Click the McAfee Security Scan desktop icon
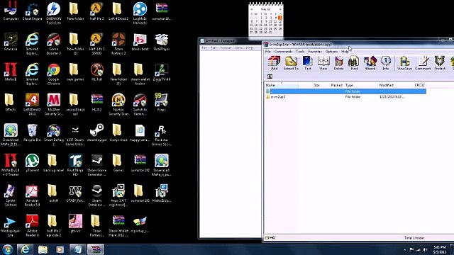 pyautogui.click(x=54, y=104)
